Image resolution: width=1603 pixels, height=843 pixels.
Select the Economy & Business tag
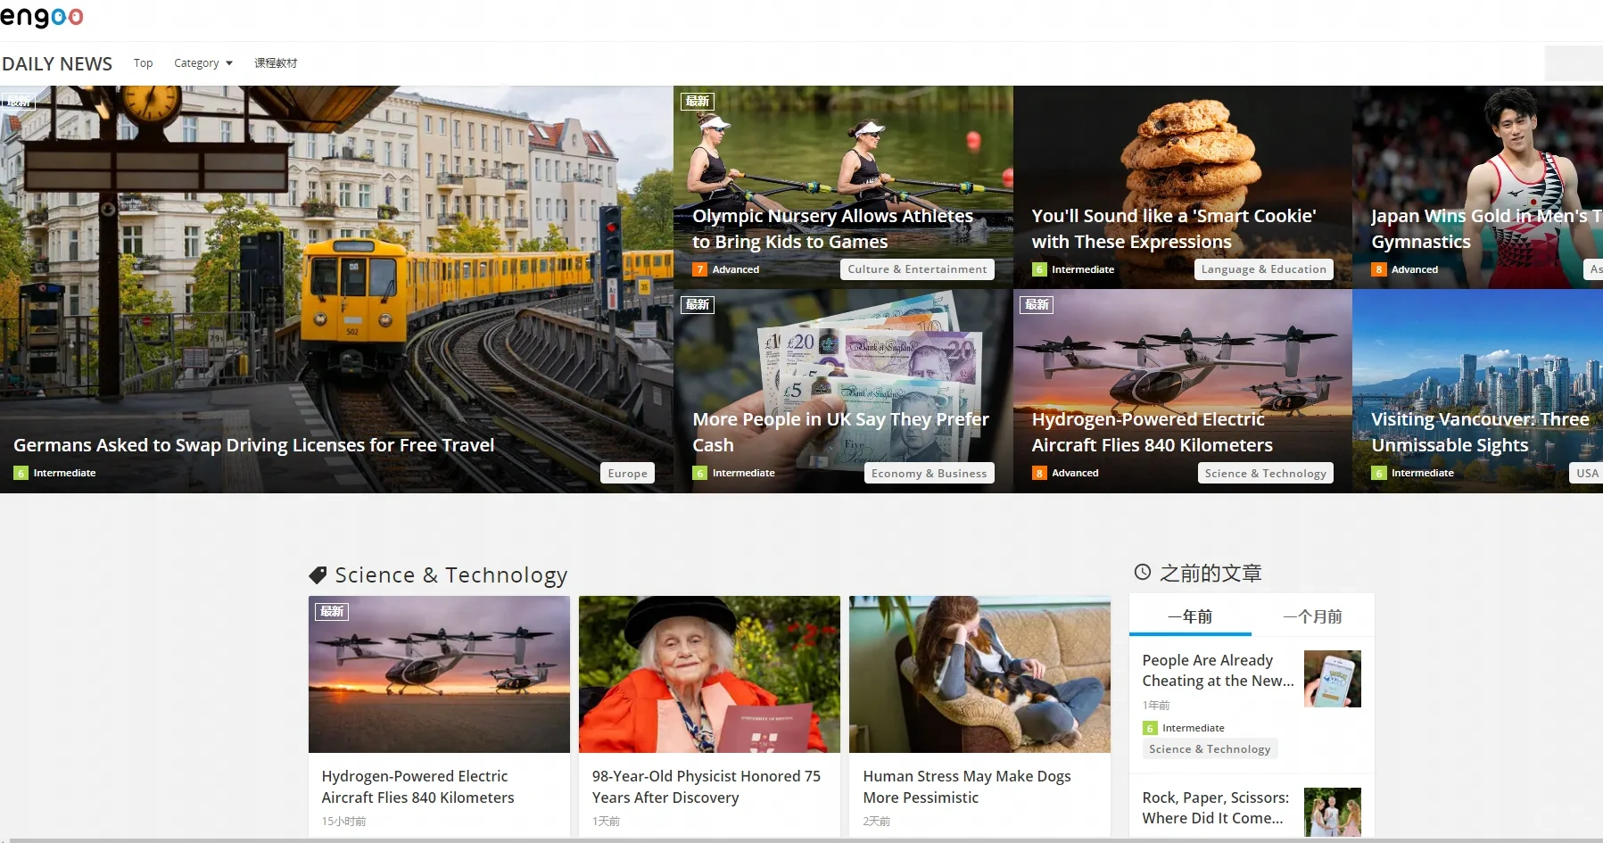(930, 474)
